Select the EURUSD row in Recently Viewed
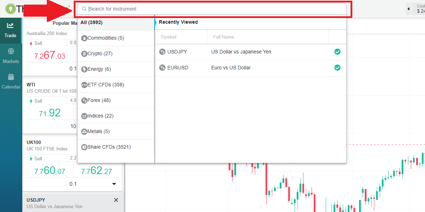 point(251,68)
